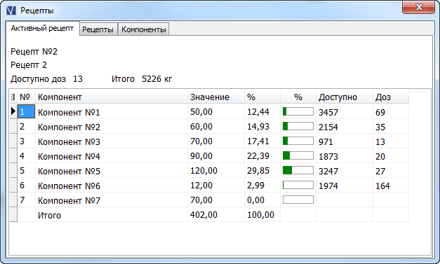Click the value 12,00 cell
Screen dimensions: 440x264
coord(216,186)
